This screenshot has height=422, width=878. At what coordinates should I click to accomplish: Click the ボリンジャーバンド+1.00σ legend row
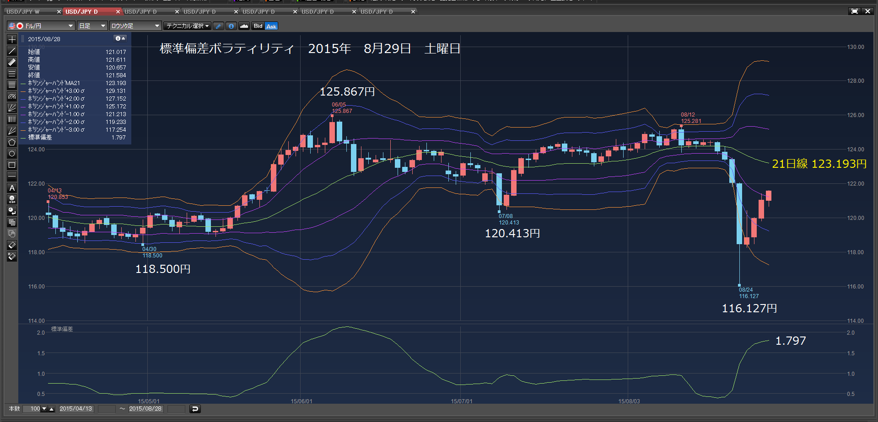73,107
